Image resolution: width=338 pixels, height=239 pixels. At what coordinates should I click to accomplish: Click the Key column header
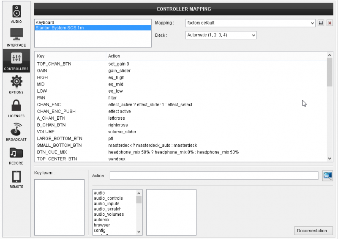pyautogui.click(x=70, y=56)
